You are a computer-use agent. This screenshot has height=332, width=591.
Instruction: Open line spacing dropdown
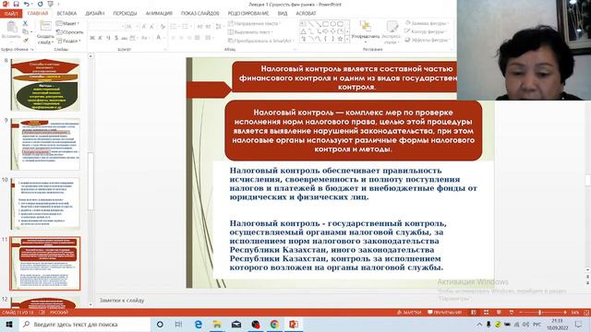[x=219, y=27]
